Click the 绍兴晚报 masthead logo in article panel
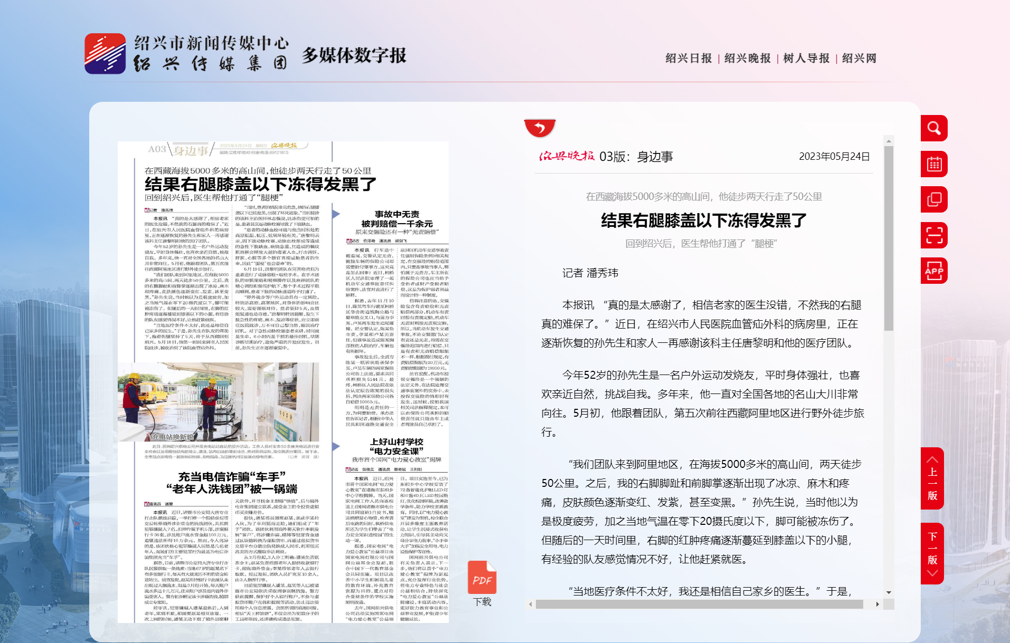 pos(567,156)
